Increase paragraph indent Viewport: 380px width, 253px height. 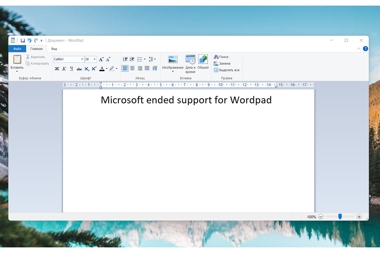132,59
